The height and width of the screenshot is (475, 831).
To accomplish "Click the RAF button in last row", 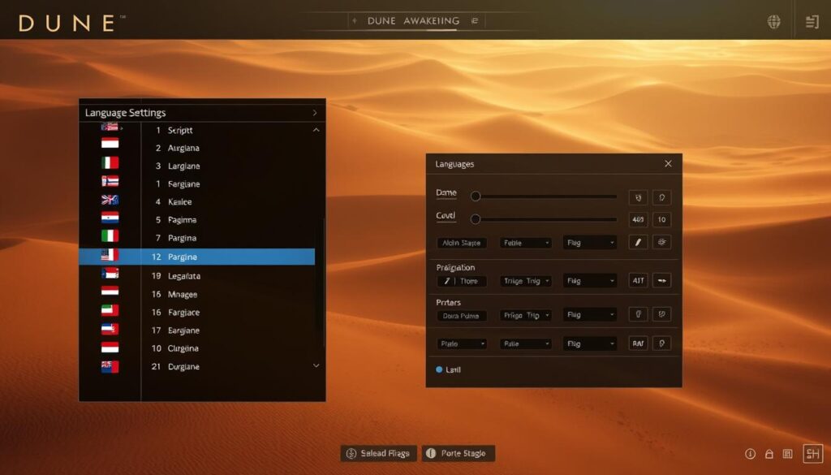I will [638, 343].
